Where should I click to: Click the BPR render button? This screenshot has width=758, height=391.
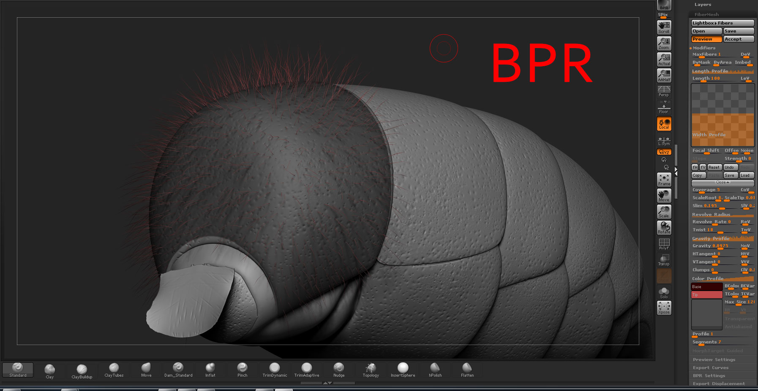664,5
